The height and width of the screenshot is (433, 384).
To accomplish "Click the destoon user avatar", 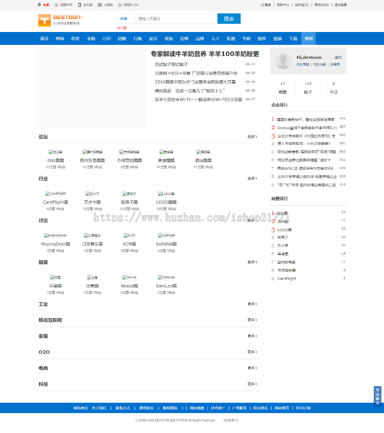I will pyautogui.click(x=283, y=61).
